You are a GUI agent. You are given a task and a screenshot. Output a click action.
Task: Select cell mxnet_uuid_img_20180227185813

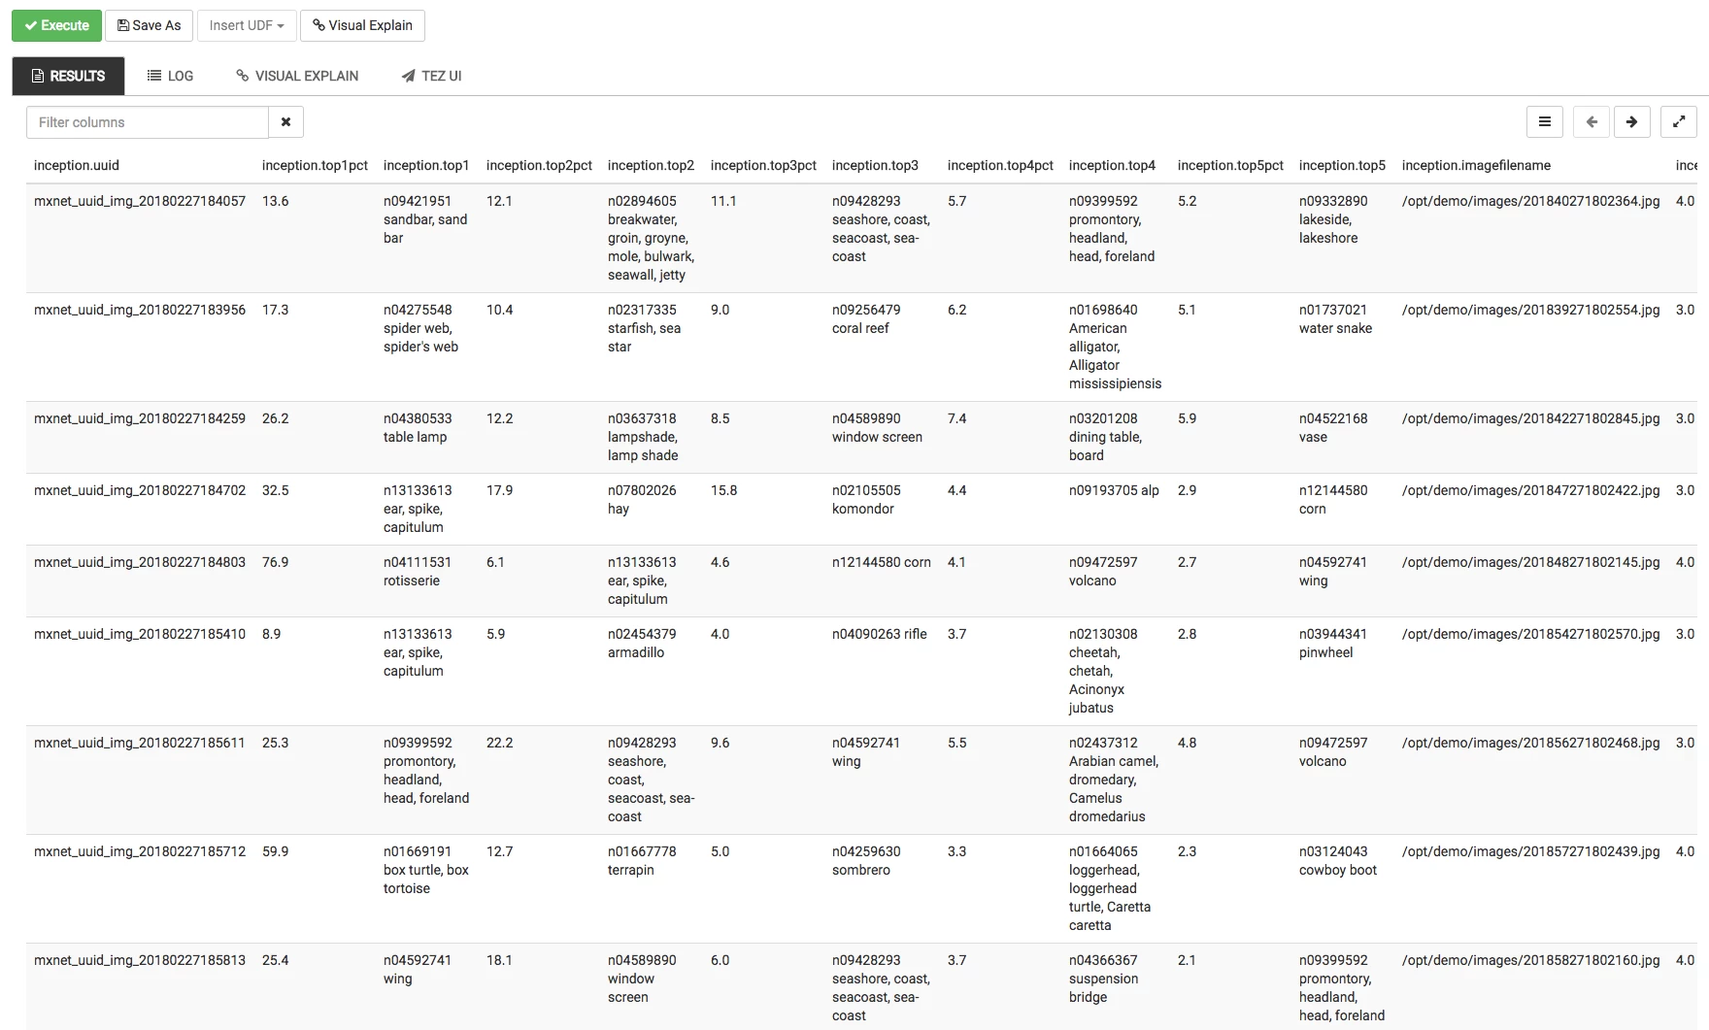click(140, 960)
